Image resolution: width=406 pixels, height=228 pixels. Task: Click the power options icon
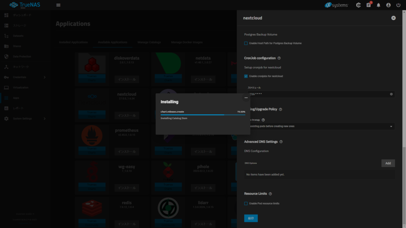pyautogui.click(x=397, y=5)
